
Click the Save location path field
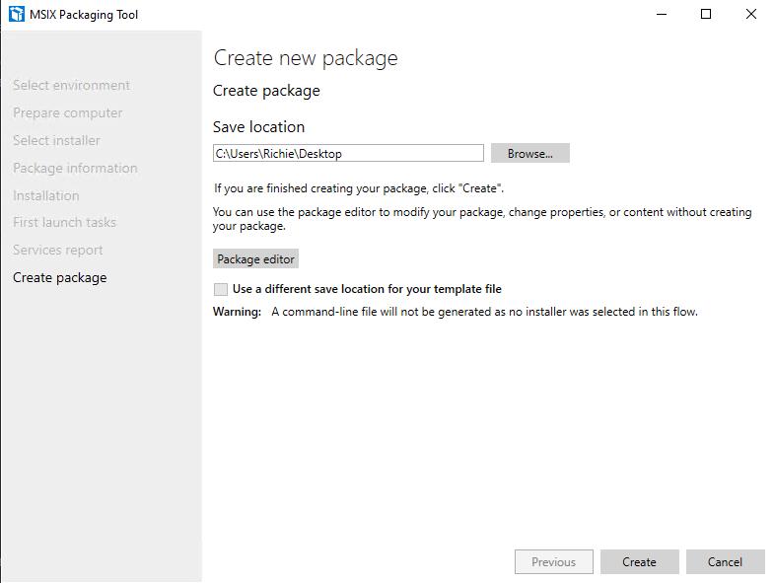tap(348, 153)
